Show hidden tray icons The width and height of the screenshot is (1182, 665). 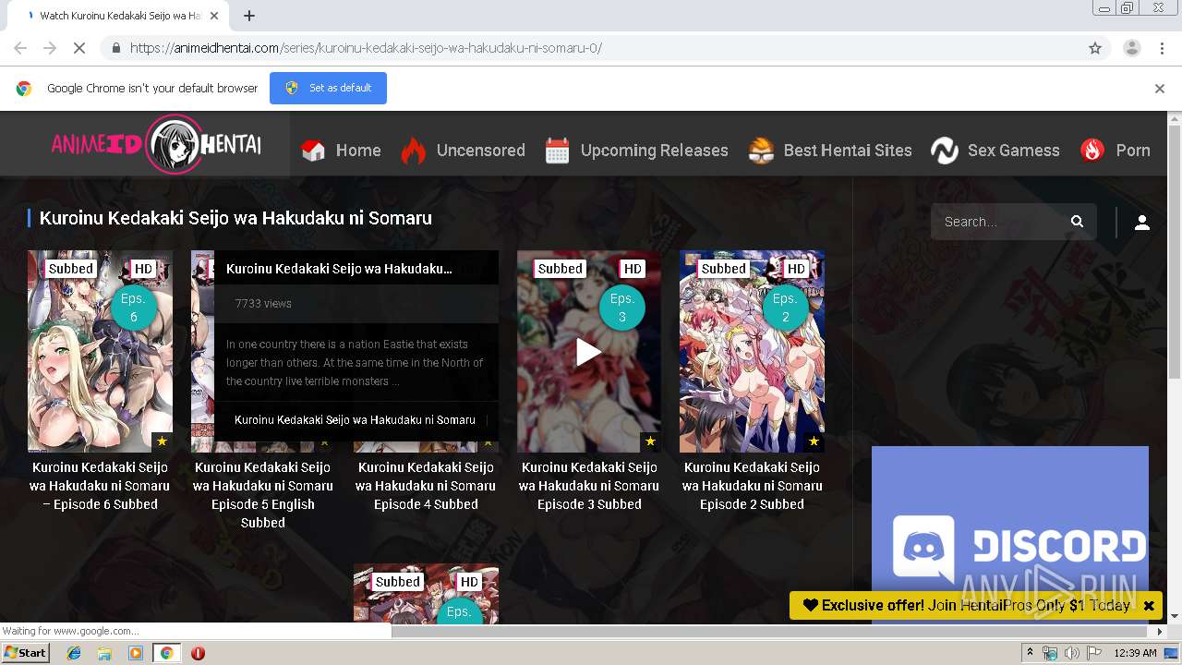[1030, 653]
